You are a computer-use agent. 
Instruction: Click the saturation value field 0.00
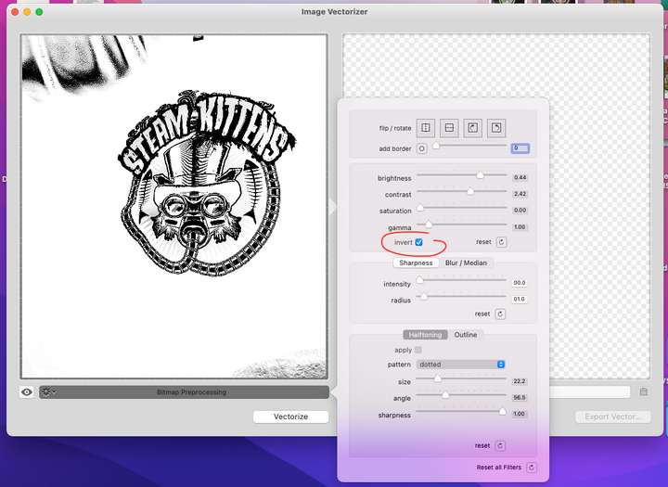coord(520,210)
